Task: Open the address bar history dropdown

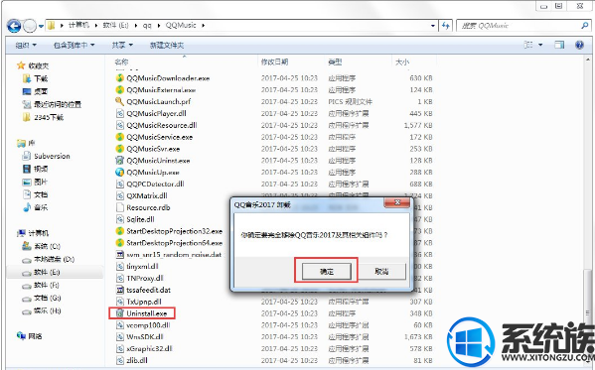Action: [432, 26]
